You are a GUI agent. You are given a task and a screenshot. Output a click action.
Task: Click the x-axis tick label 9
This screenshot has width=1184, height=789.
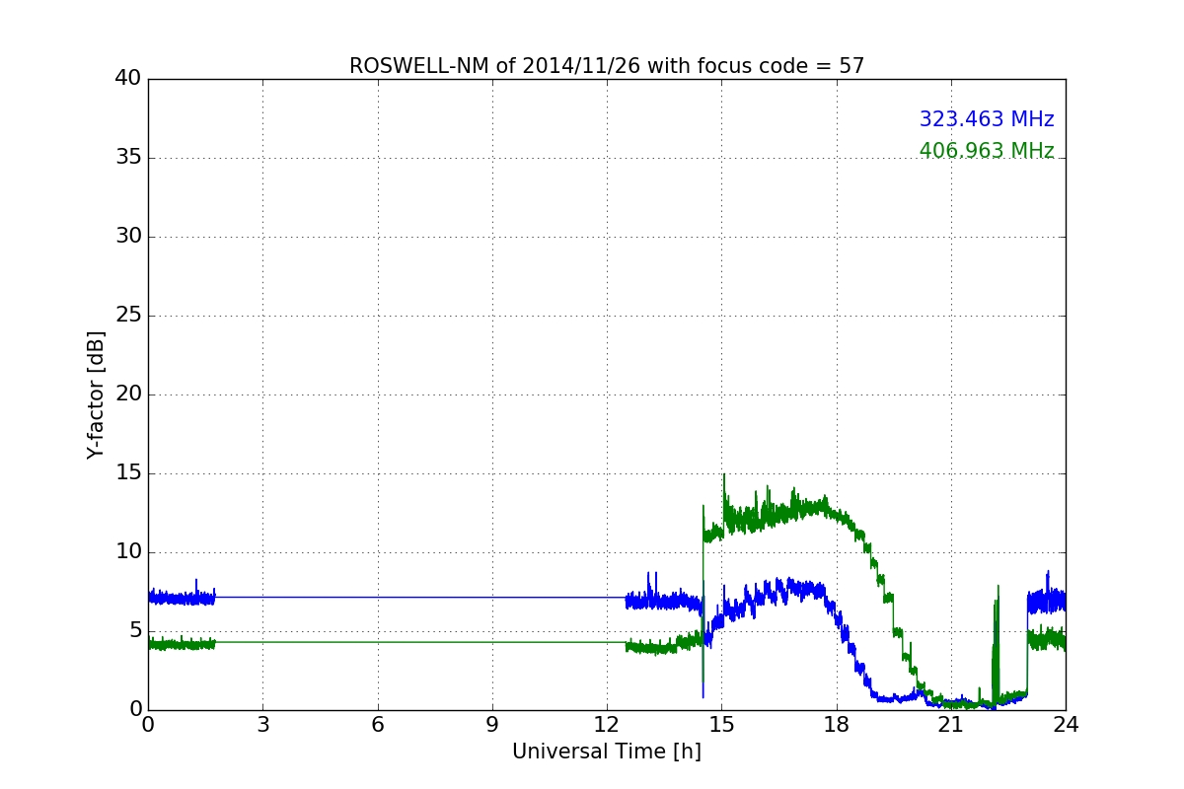[x=492, y=725]
